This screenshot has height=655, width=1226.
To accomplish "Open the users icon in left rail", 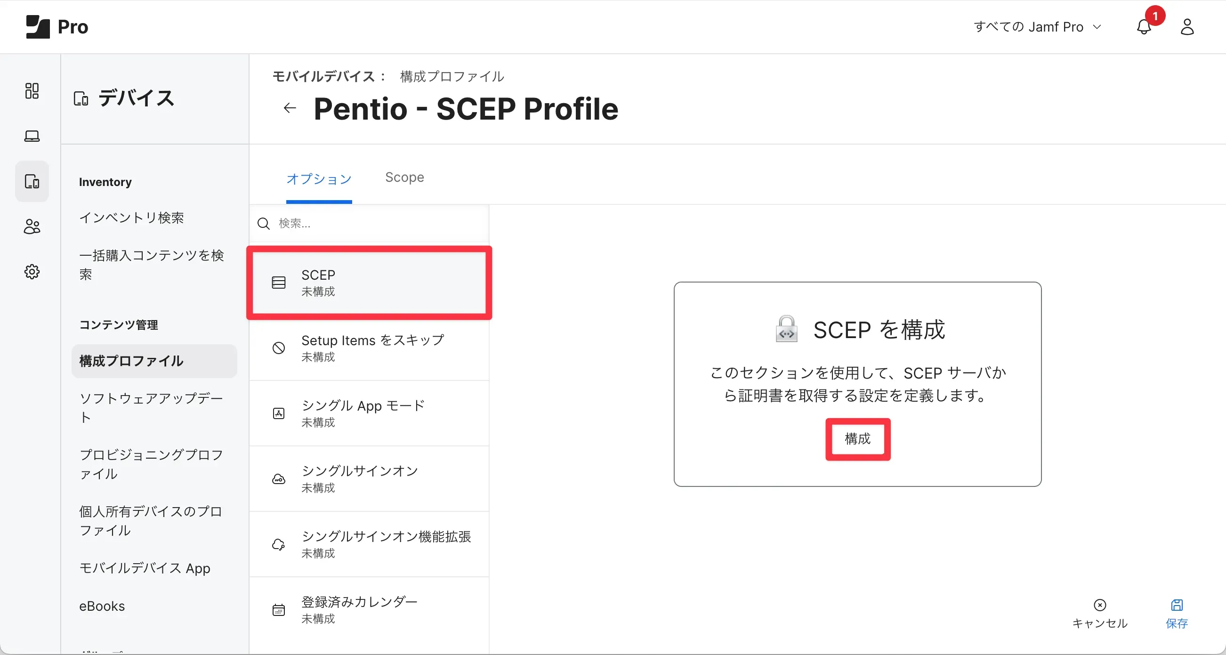I will pyautogui.click(x=32, y=226).
